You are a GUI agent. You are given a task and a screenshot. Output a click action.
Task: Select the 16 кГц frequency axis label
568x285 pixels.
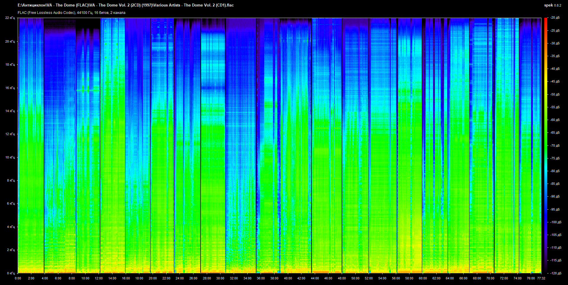click(10, 88)
